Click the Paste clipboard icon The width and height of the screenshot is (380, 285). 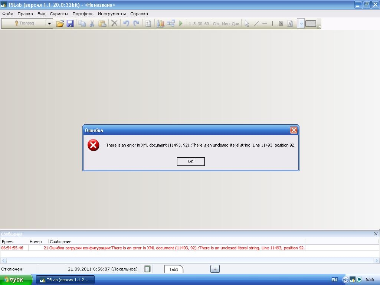(102, 23)
